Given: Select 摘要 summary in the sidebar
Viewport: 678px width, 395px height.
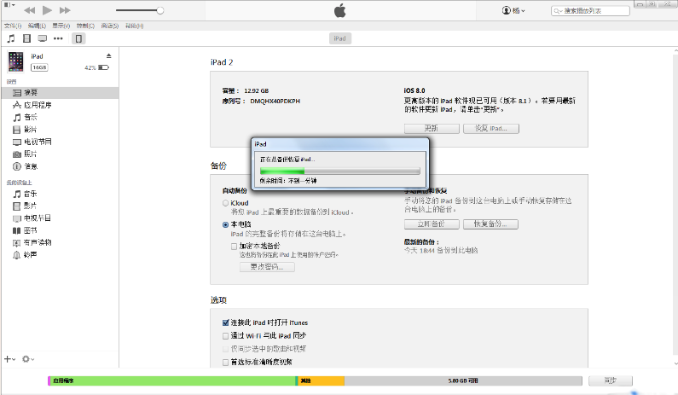Looking at the screenshot, I should pyautogui.click(x=60, y=93).
